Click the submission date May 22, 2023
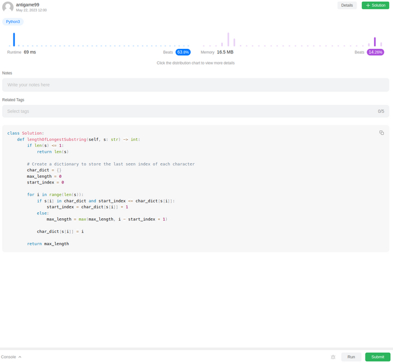This screenshot has width=393, height=363. point(31,10)
